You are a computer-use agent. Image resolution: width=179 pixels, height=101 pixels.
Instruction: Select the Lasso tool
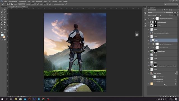[x=2, y=12]
